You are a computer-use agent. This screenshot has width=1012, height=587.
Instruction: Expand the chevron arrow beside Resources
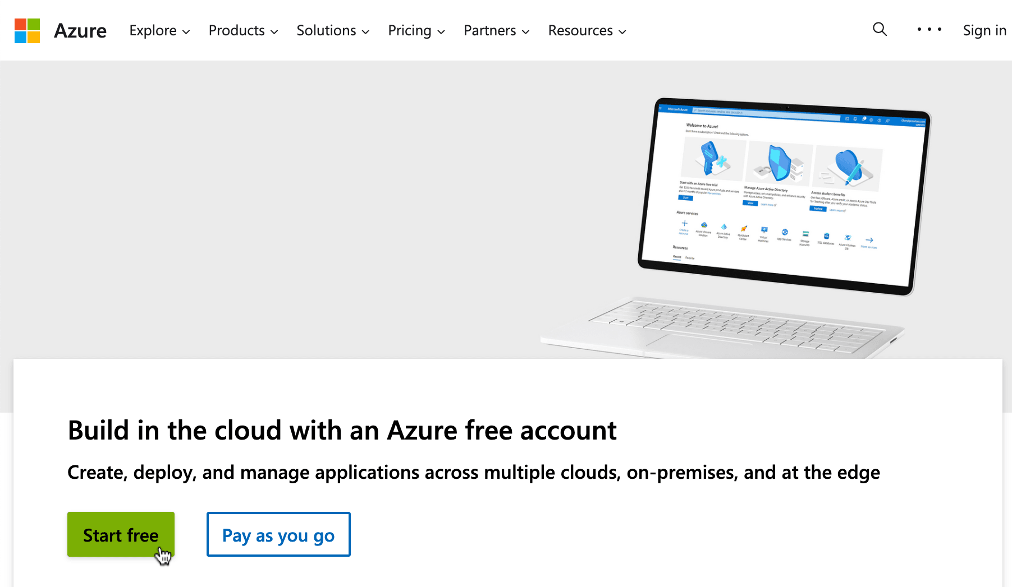click(x=622, y=32)
